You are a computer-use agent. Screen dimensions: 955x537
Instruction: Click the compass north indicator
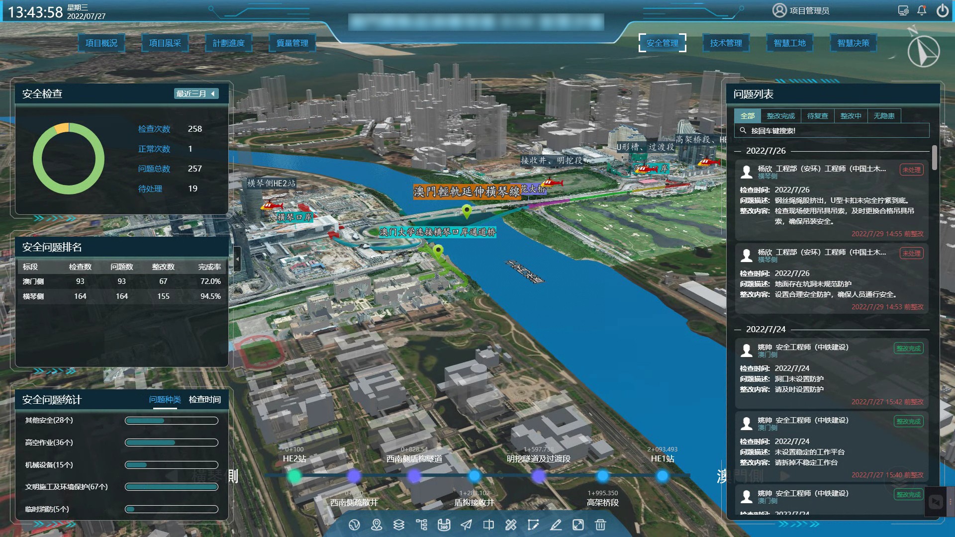point(923,51)
